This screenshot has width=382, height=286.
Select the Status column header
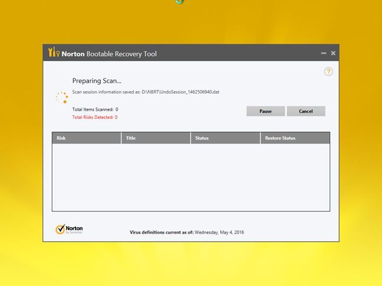point(225,138)
